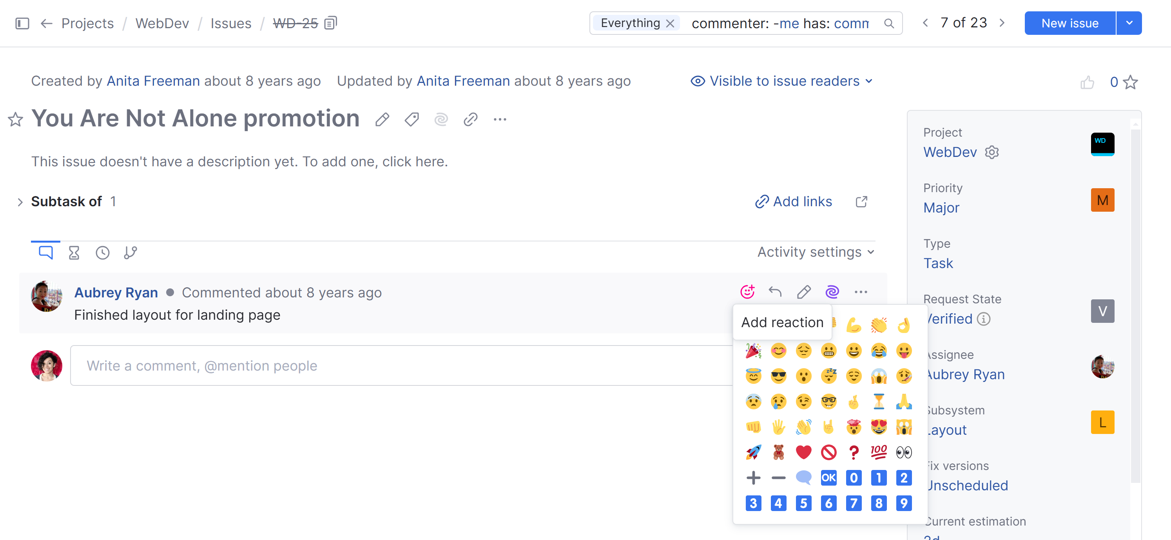Screen dimensions: 1171x540
Task: Toggle the favorite star at top right
Action: pyautogui.click(x=1131, y=82)
